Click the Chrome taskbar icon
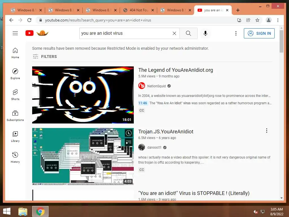 [x=40, y=211]
